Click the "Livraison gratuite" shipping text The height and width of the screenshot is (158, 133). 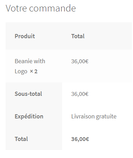pos(94,116)
